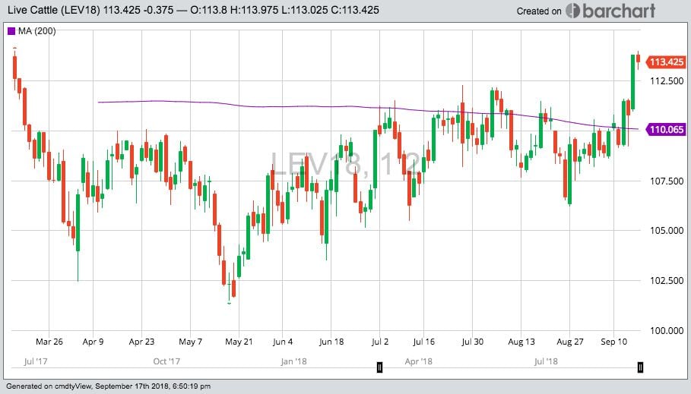This screenshot has width=691, height=394.
Task: Jump to Oct '17 in range navigator
Action: (166, 362)
